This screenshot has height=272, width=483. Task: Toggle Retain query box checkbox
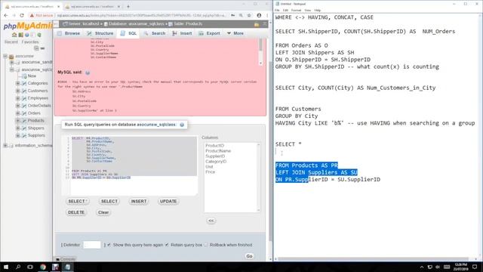pyautogui.click(x=167, y=245)
